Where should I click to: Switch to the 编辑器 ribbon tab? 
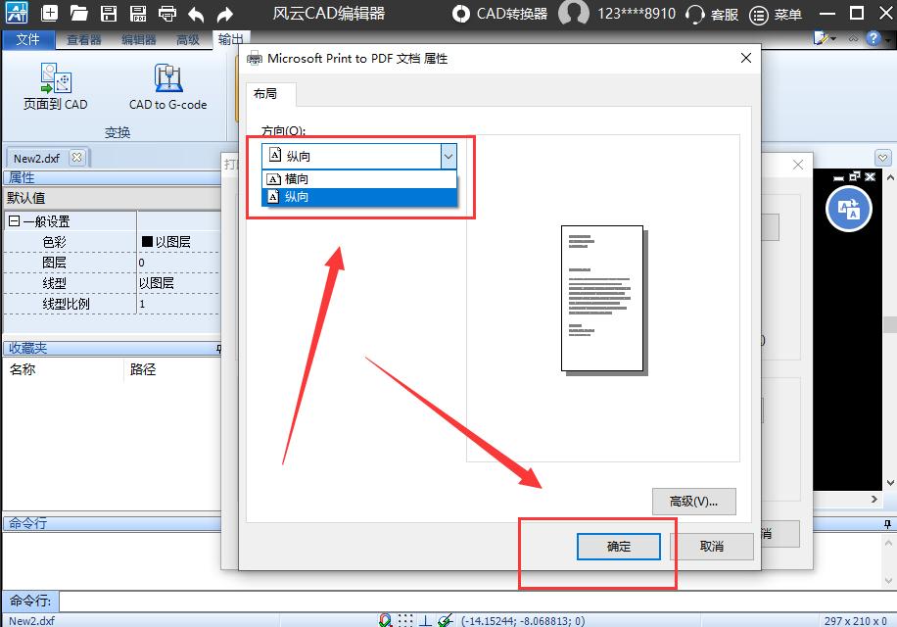tap(138, 39)
